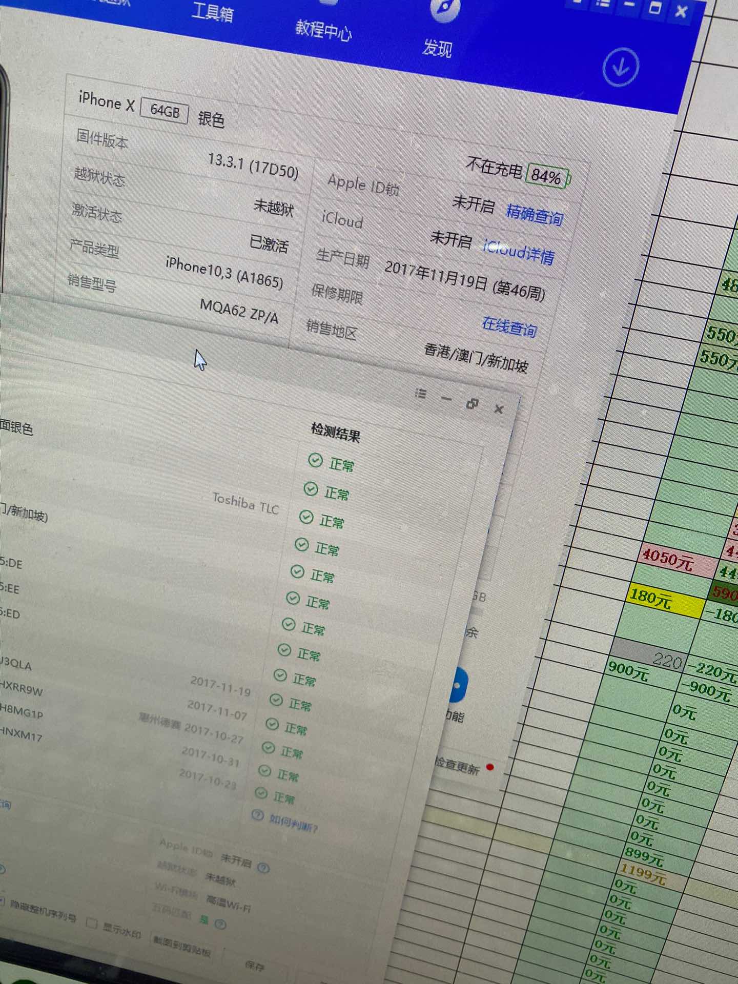Select firmware version 13.3.1 (17D50)
Screen dimensions: 738x984
point(253,166)
